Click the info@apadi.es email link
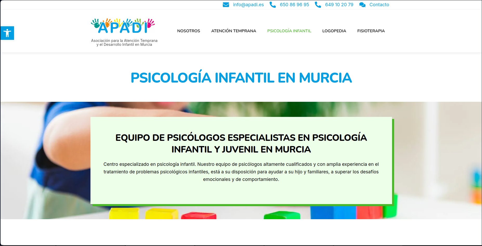 click(248, 4)
